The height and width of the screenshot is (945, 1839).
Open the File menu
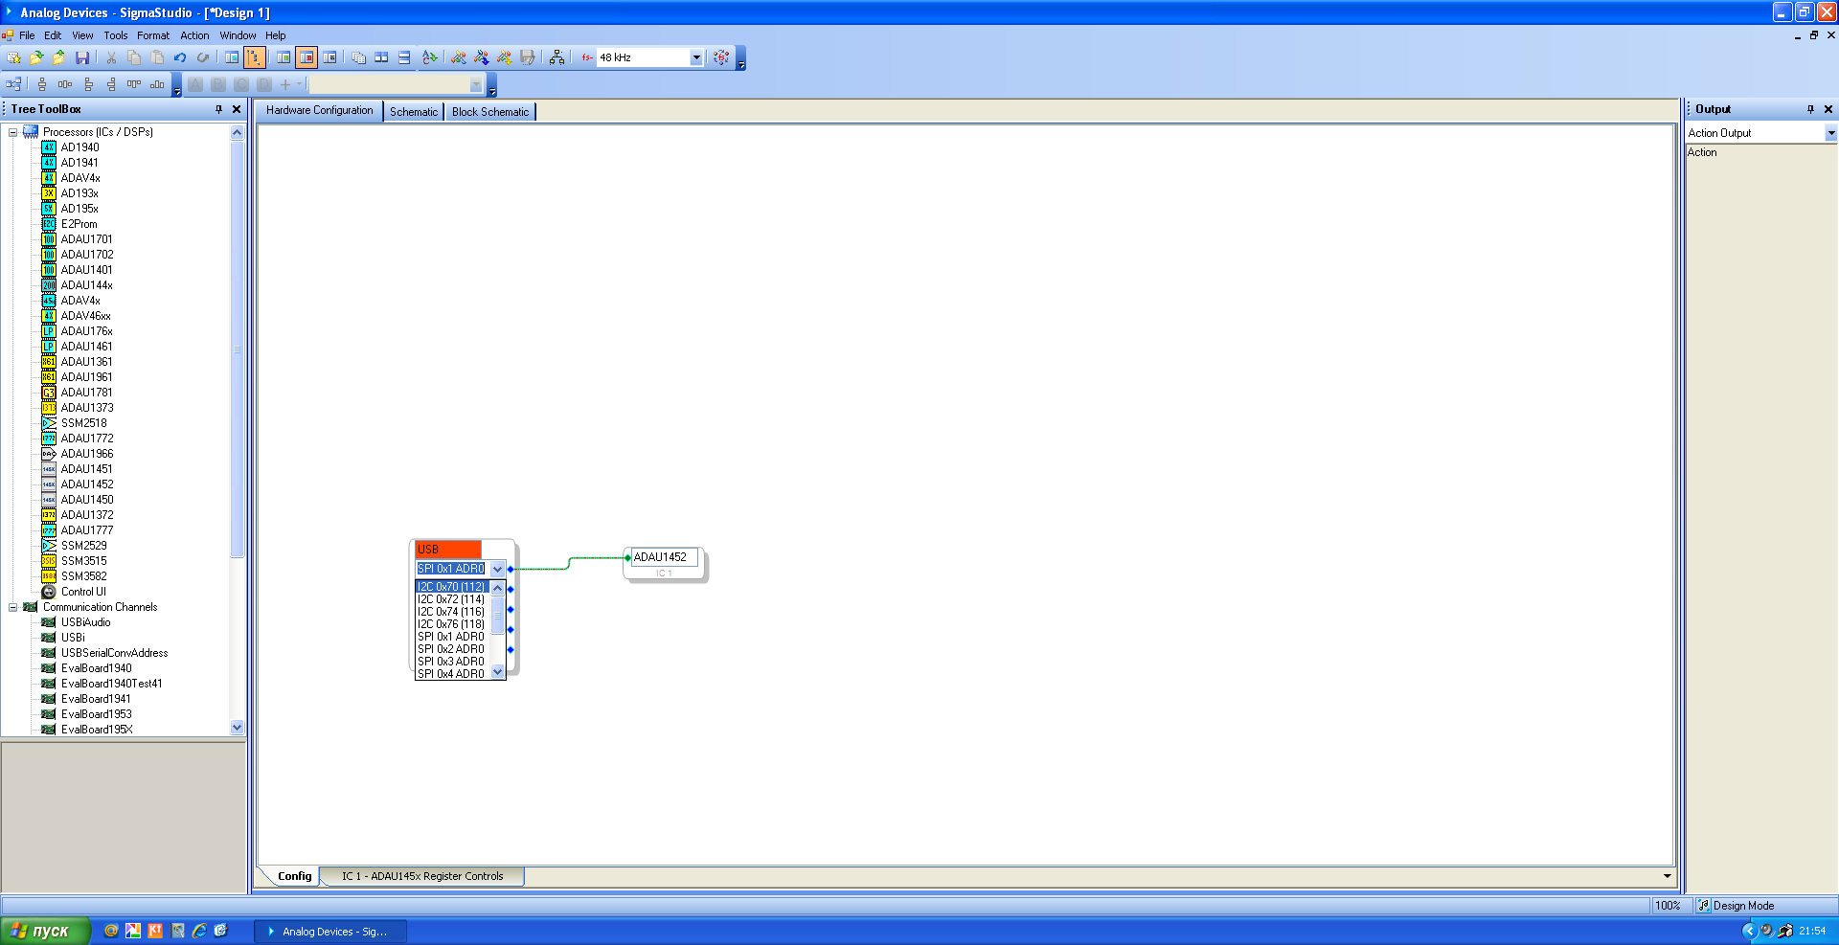27,35
